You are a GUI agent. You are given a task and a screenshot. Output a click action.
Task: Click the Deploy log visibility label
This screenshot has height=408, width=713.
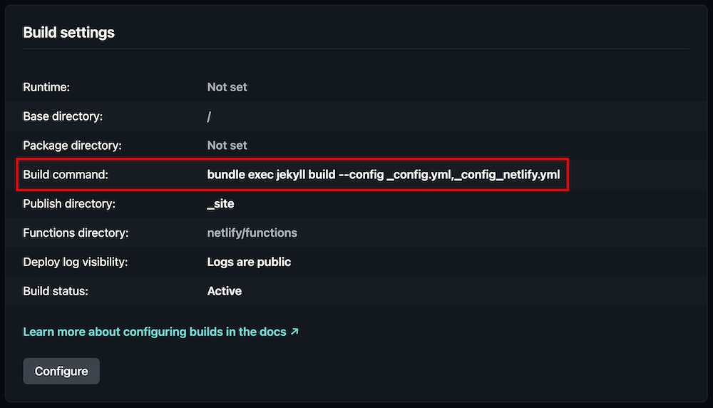click(x=75, y=262)
